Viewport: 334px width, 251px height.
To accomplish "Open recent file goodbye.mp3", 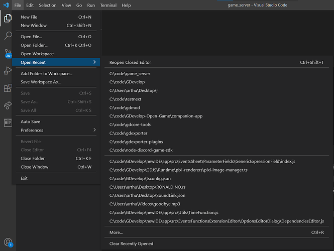I will pyautogui.click(x=216, y=204).
